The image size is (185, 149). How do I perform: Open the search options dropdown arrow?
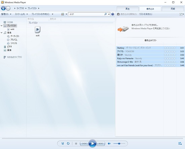pyautogui.click(x=109, y=14)
